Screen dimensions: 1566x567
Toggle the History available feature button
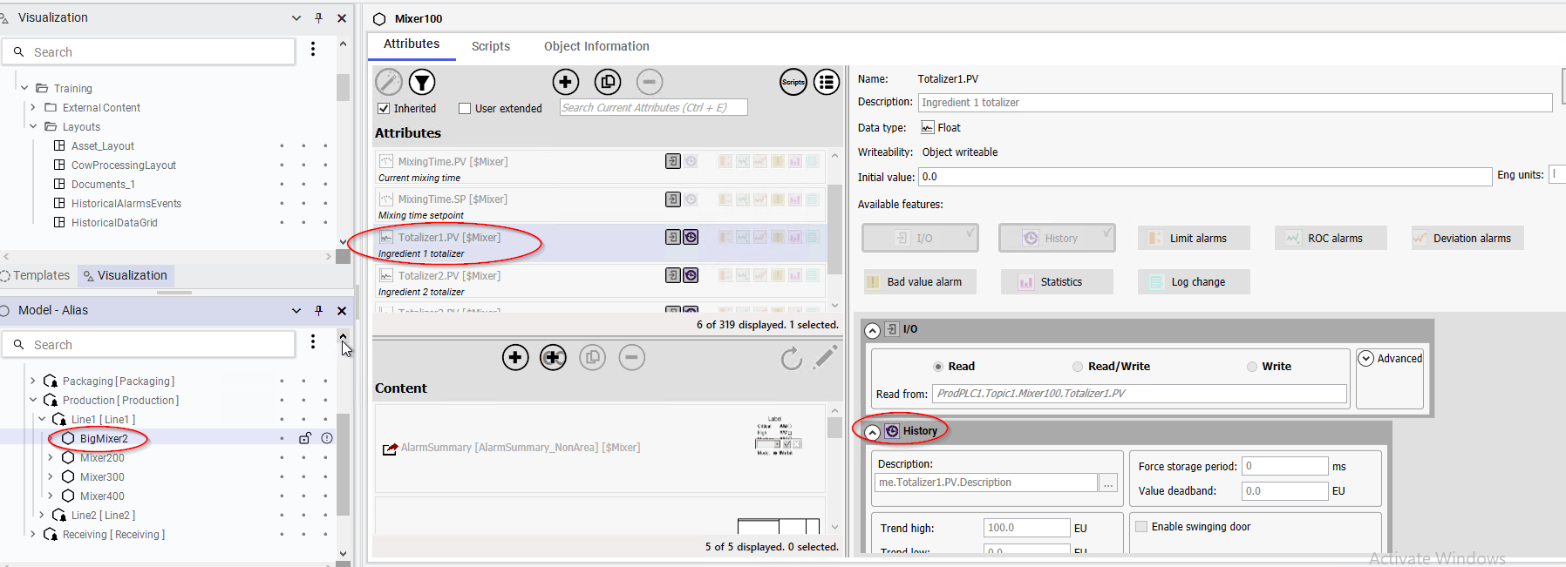pyautogui.click(x=1057, y=238)
